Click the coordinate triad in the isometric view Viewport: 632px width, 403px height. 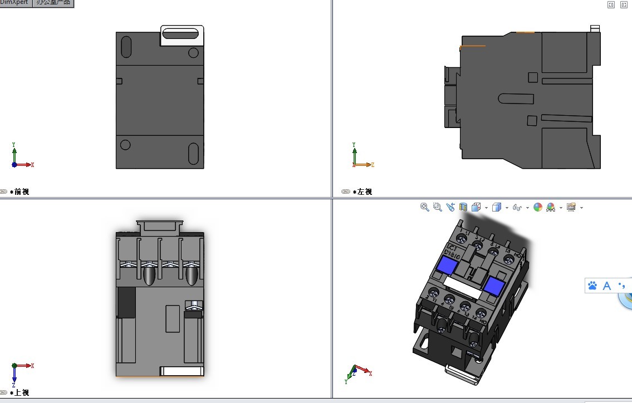(358, 374)
